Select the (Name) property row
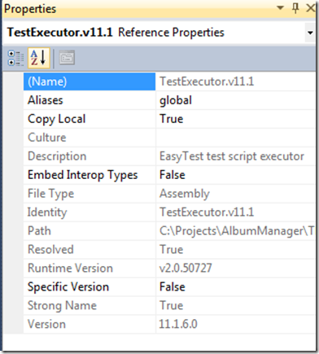Viewport: 319px width, 354px height. (x=169, y=81)
